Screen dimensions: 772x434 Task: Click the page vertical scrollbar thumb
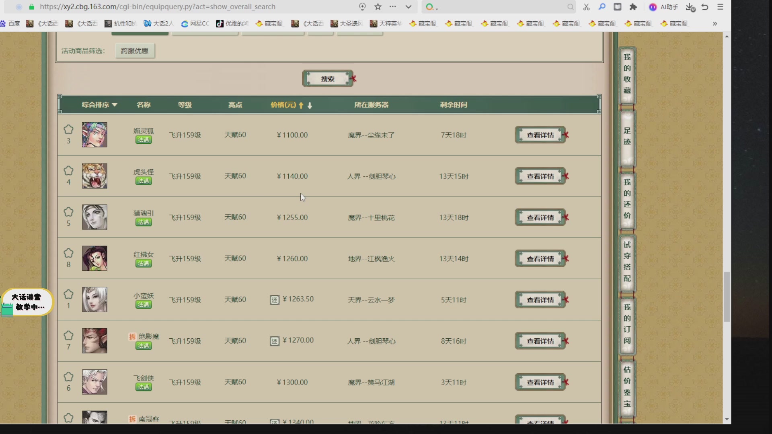click(727, 297)
